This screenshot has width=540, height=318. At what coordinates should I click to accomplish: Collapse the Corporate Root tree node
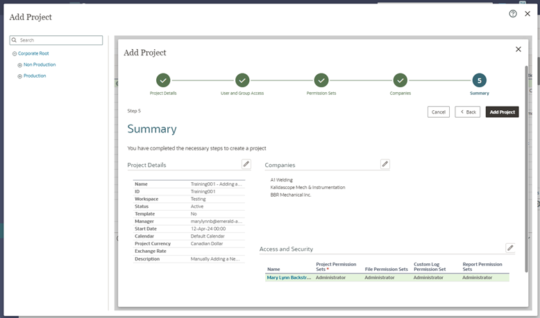[x=15, y=53]
